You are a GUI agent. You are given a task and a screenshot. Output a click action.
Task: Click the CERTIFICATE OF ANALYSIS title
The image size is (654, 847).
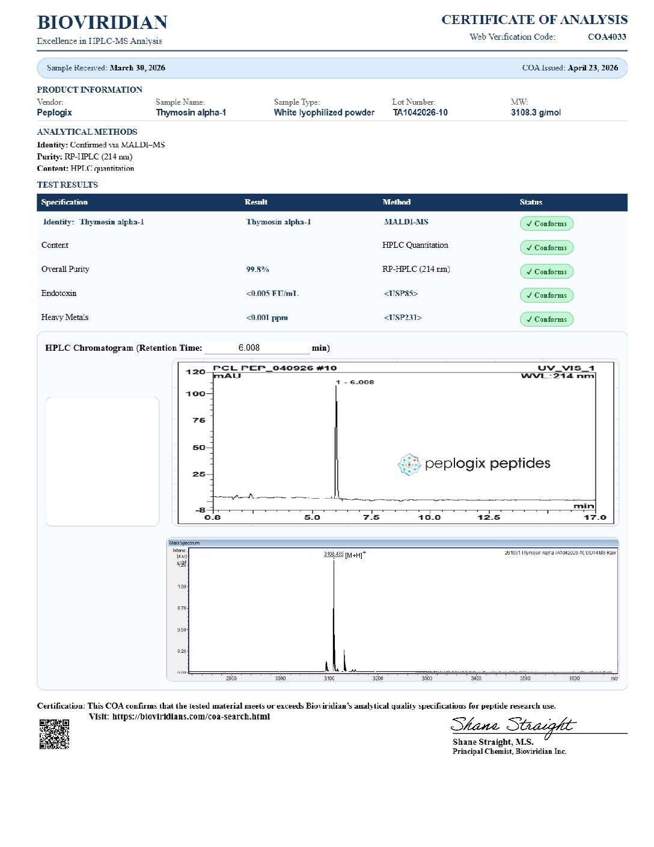534,20
